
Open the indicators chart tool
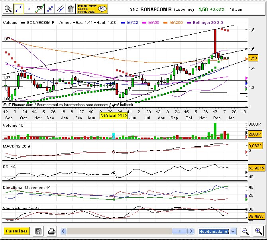[39, 9]
